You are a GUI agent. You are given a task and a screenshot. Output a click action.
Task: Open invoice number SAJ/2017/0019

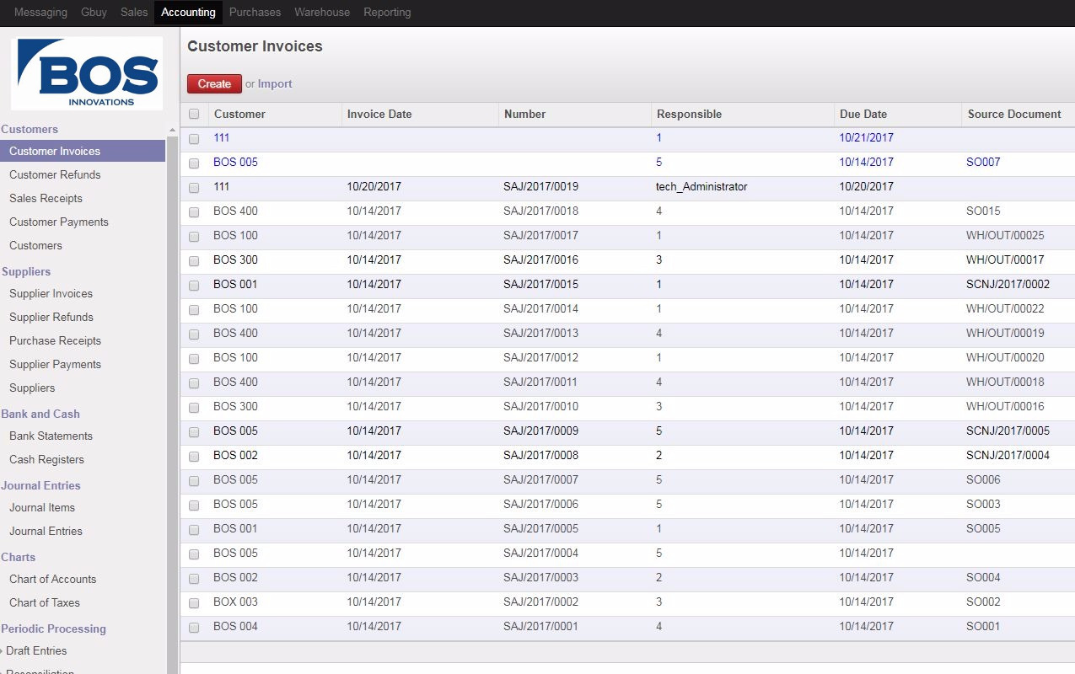click(x=540, y=186)
